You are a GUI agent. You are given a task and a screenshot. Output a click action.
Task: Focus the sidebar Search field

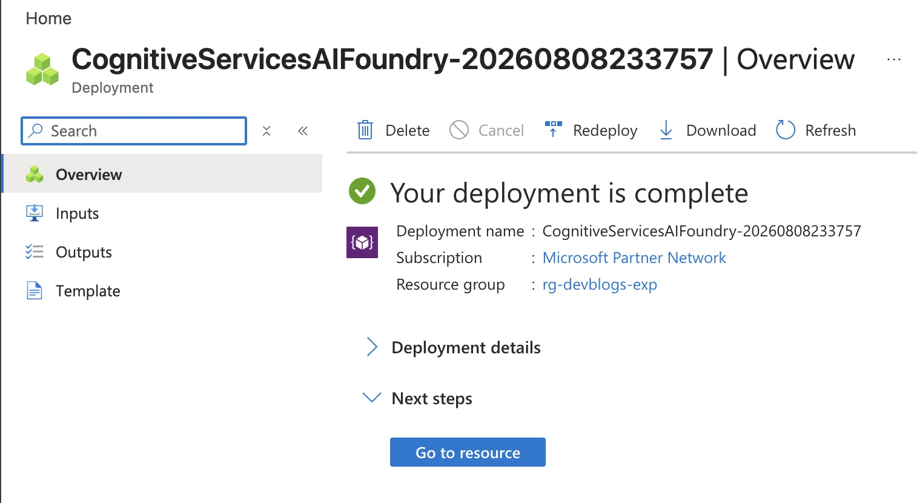click(x=134, y=131)
